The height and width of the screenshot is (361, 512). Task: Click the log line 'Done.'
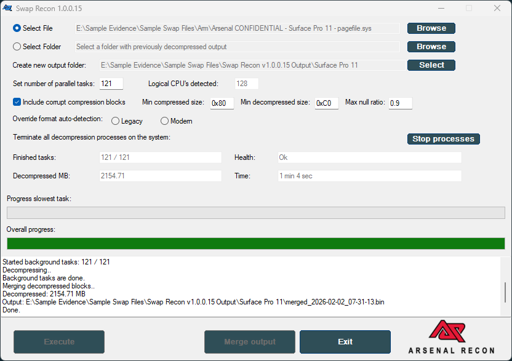tap(12, 310)
